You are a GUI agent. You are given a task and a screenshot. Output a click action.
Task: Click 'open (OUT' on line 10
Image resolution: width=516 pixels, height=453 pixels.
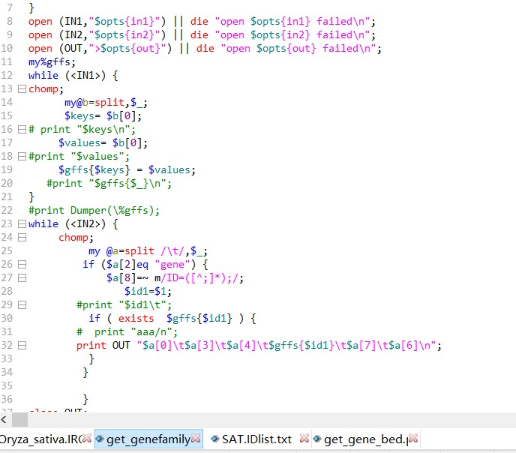(x=55, y=49)
